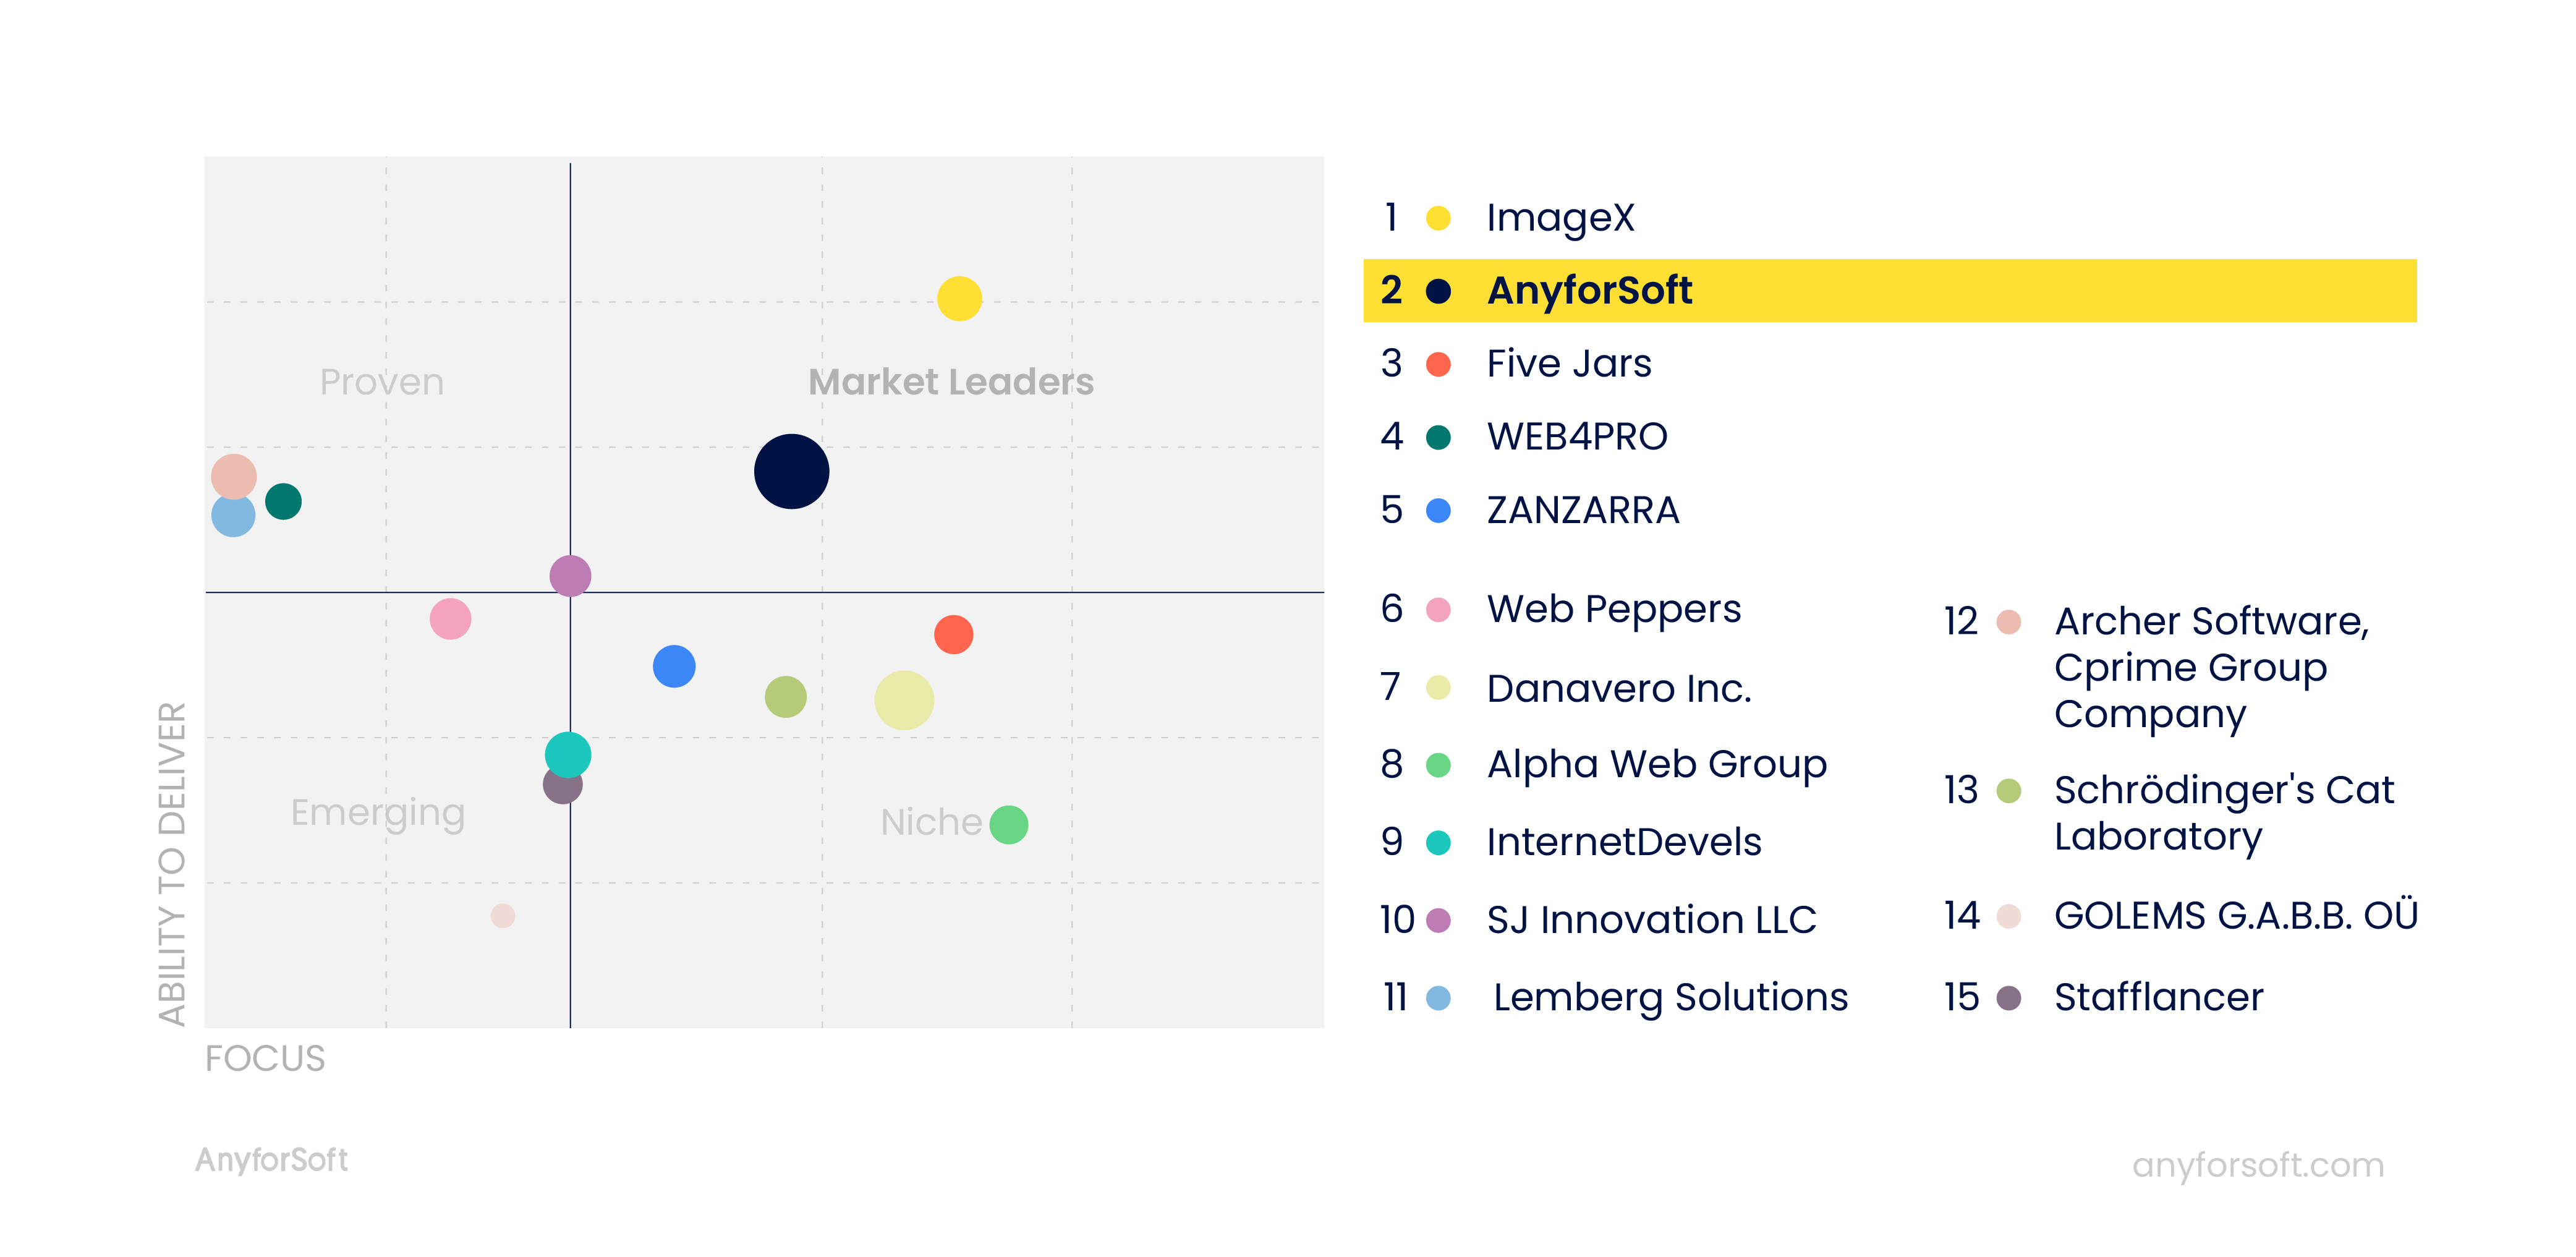The width and height of the screenshot is (2576, 1257).
Task: Click the bright blue ZANZARRA chart dot
Action: pos(674,666)
